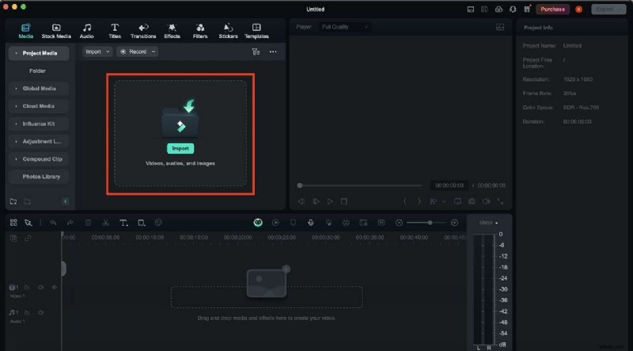Click the cloud upload icon in title bar
This screenshot has height=351, width=633.
coord(498,9)
